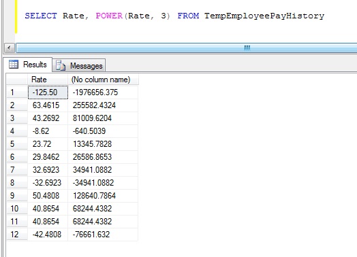The height and width of the screenshot is (257, 357).
Task: Click the horizontal scrollbar left arrow
Action: 10,48
